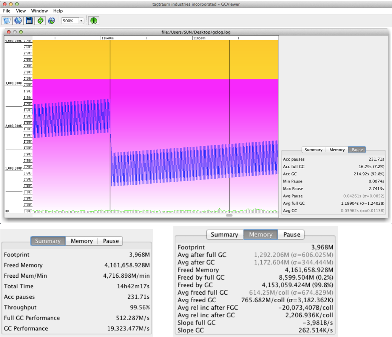Screen dimensions: 392x337
Task: Open the Help menu
Action: pyautogui.click(x=58, y=11)
